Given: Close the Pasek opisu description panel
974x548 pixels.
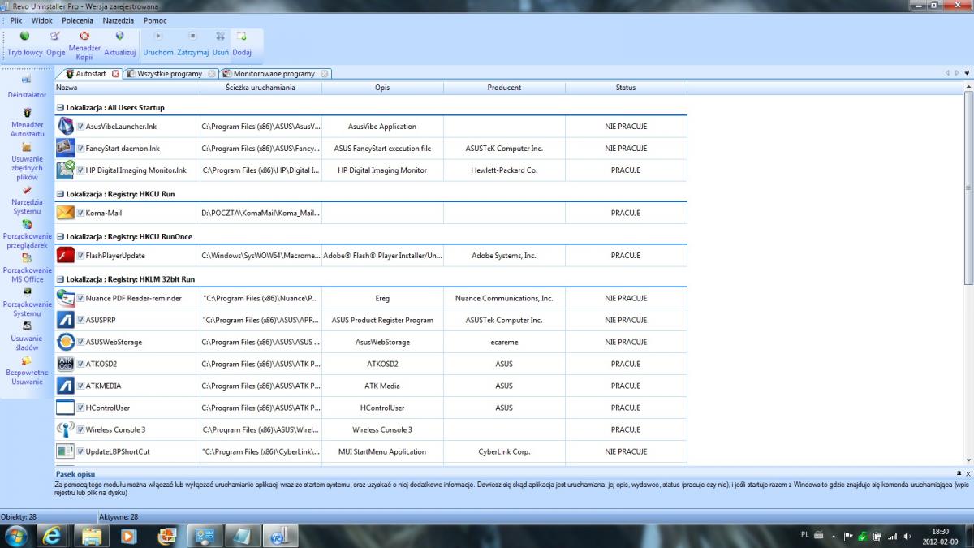Looking at the screenshot, I should (x=968, y=472).
